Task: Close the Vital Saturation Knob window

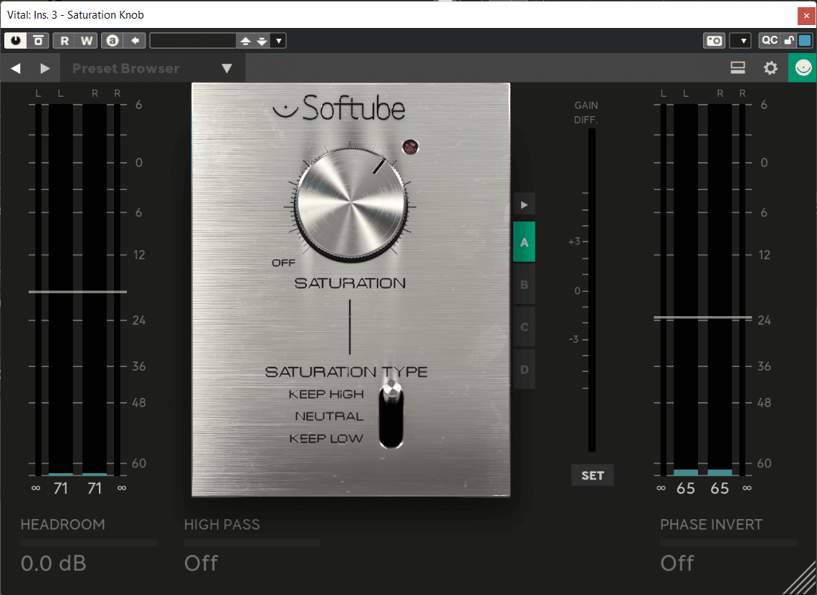Action: 806,16
